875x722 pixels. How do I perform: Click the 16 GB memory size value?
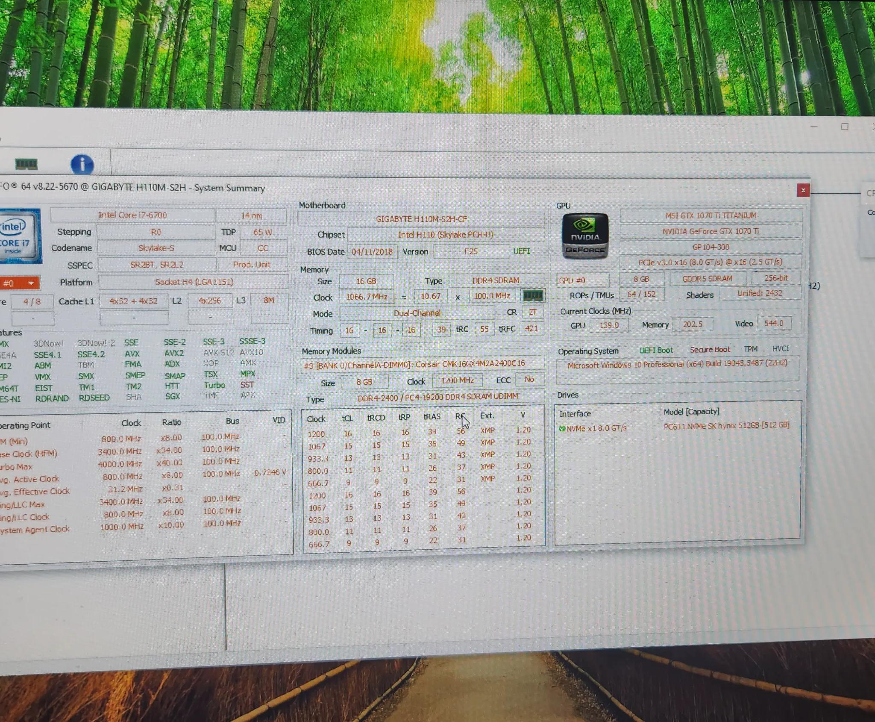pyautogui.click(x=366, y=281)
